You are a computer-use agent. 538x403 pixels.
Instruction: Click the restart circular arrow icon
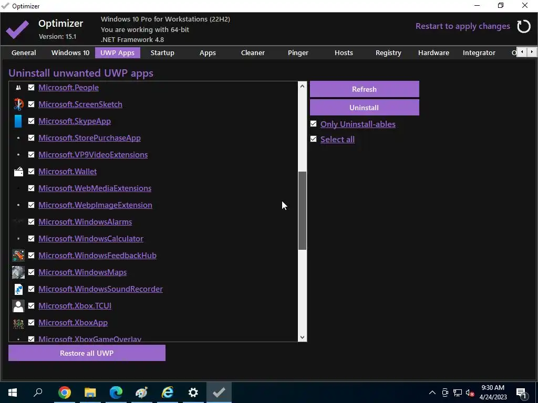click(524, 26)
